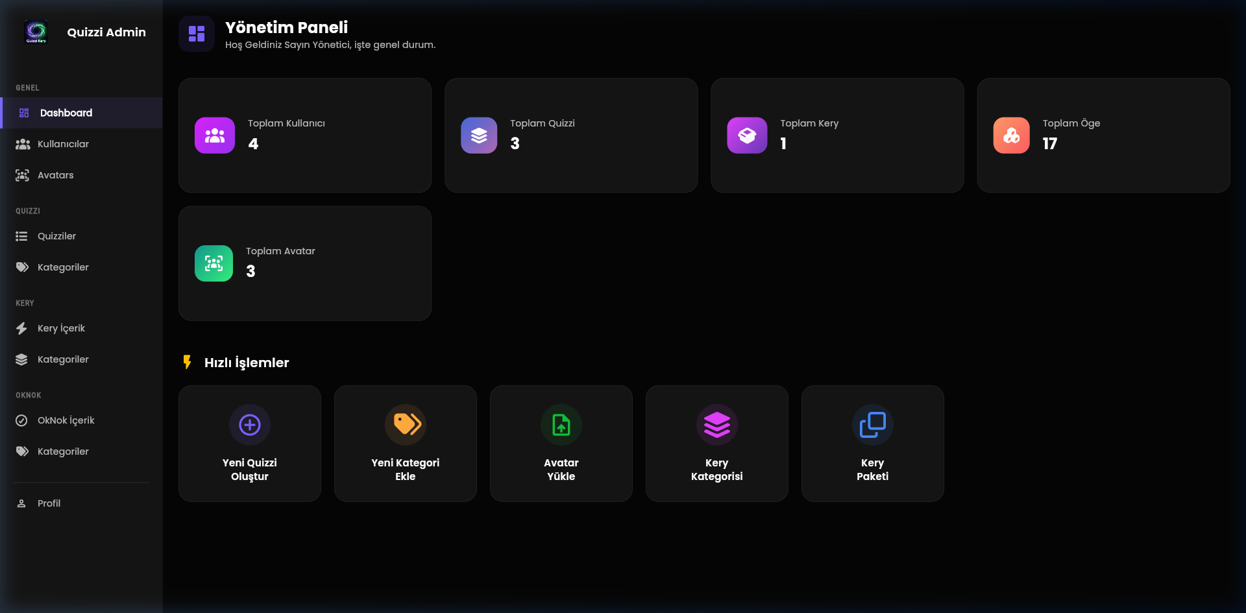Click the Toplam Öge orange cloud icon

(1011, 135)
